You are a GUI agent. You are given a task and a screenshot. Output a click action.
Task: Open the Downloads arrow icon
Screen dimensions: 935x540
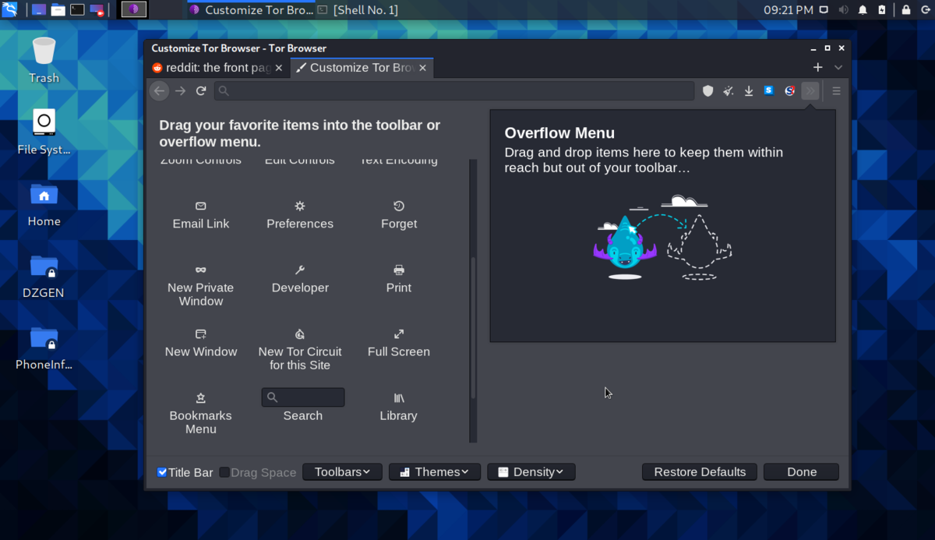click(x=749, y=91)
